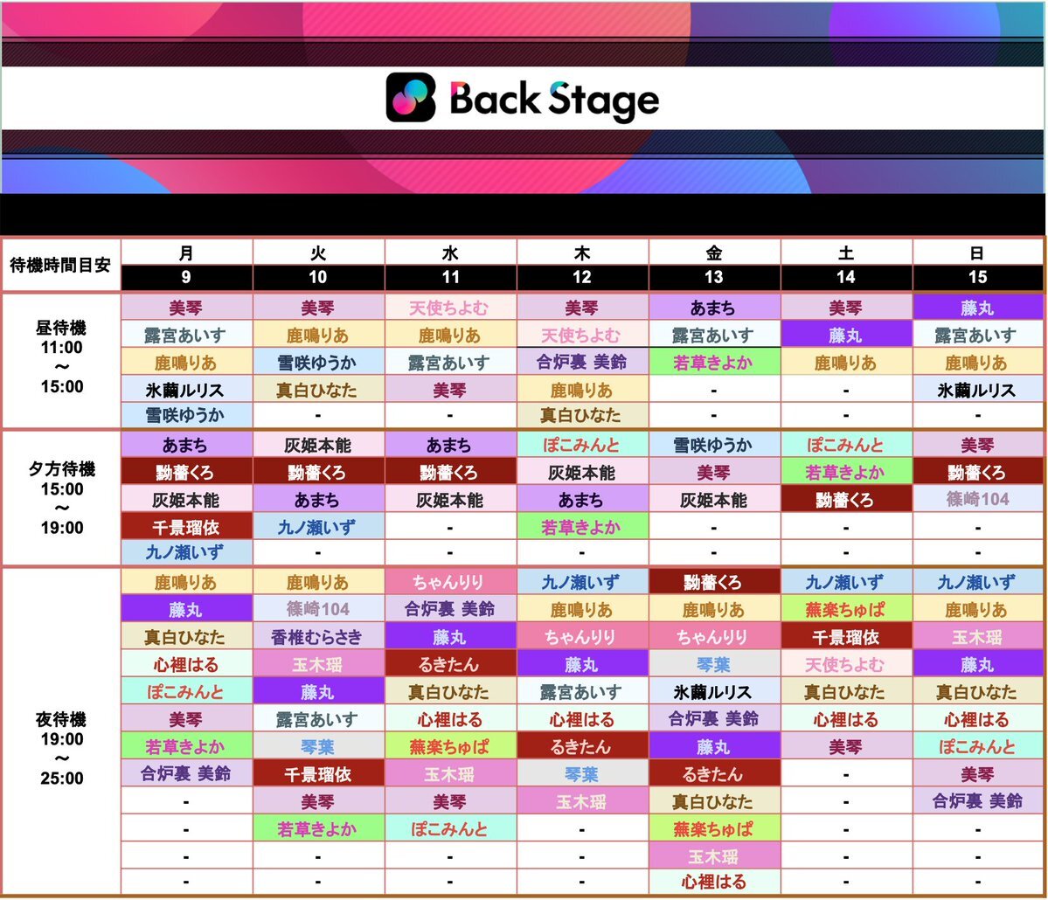This screenshot has width=1048, height=900.
Task: Click ちゃんりり at top of Wednesday night
Action: tap(450, 581)
